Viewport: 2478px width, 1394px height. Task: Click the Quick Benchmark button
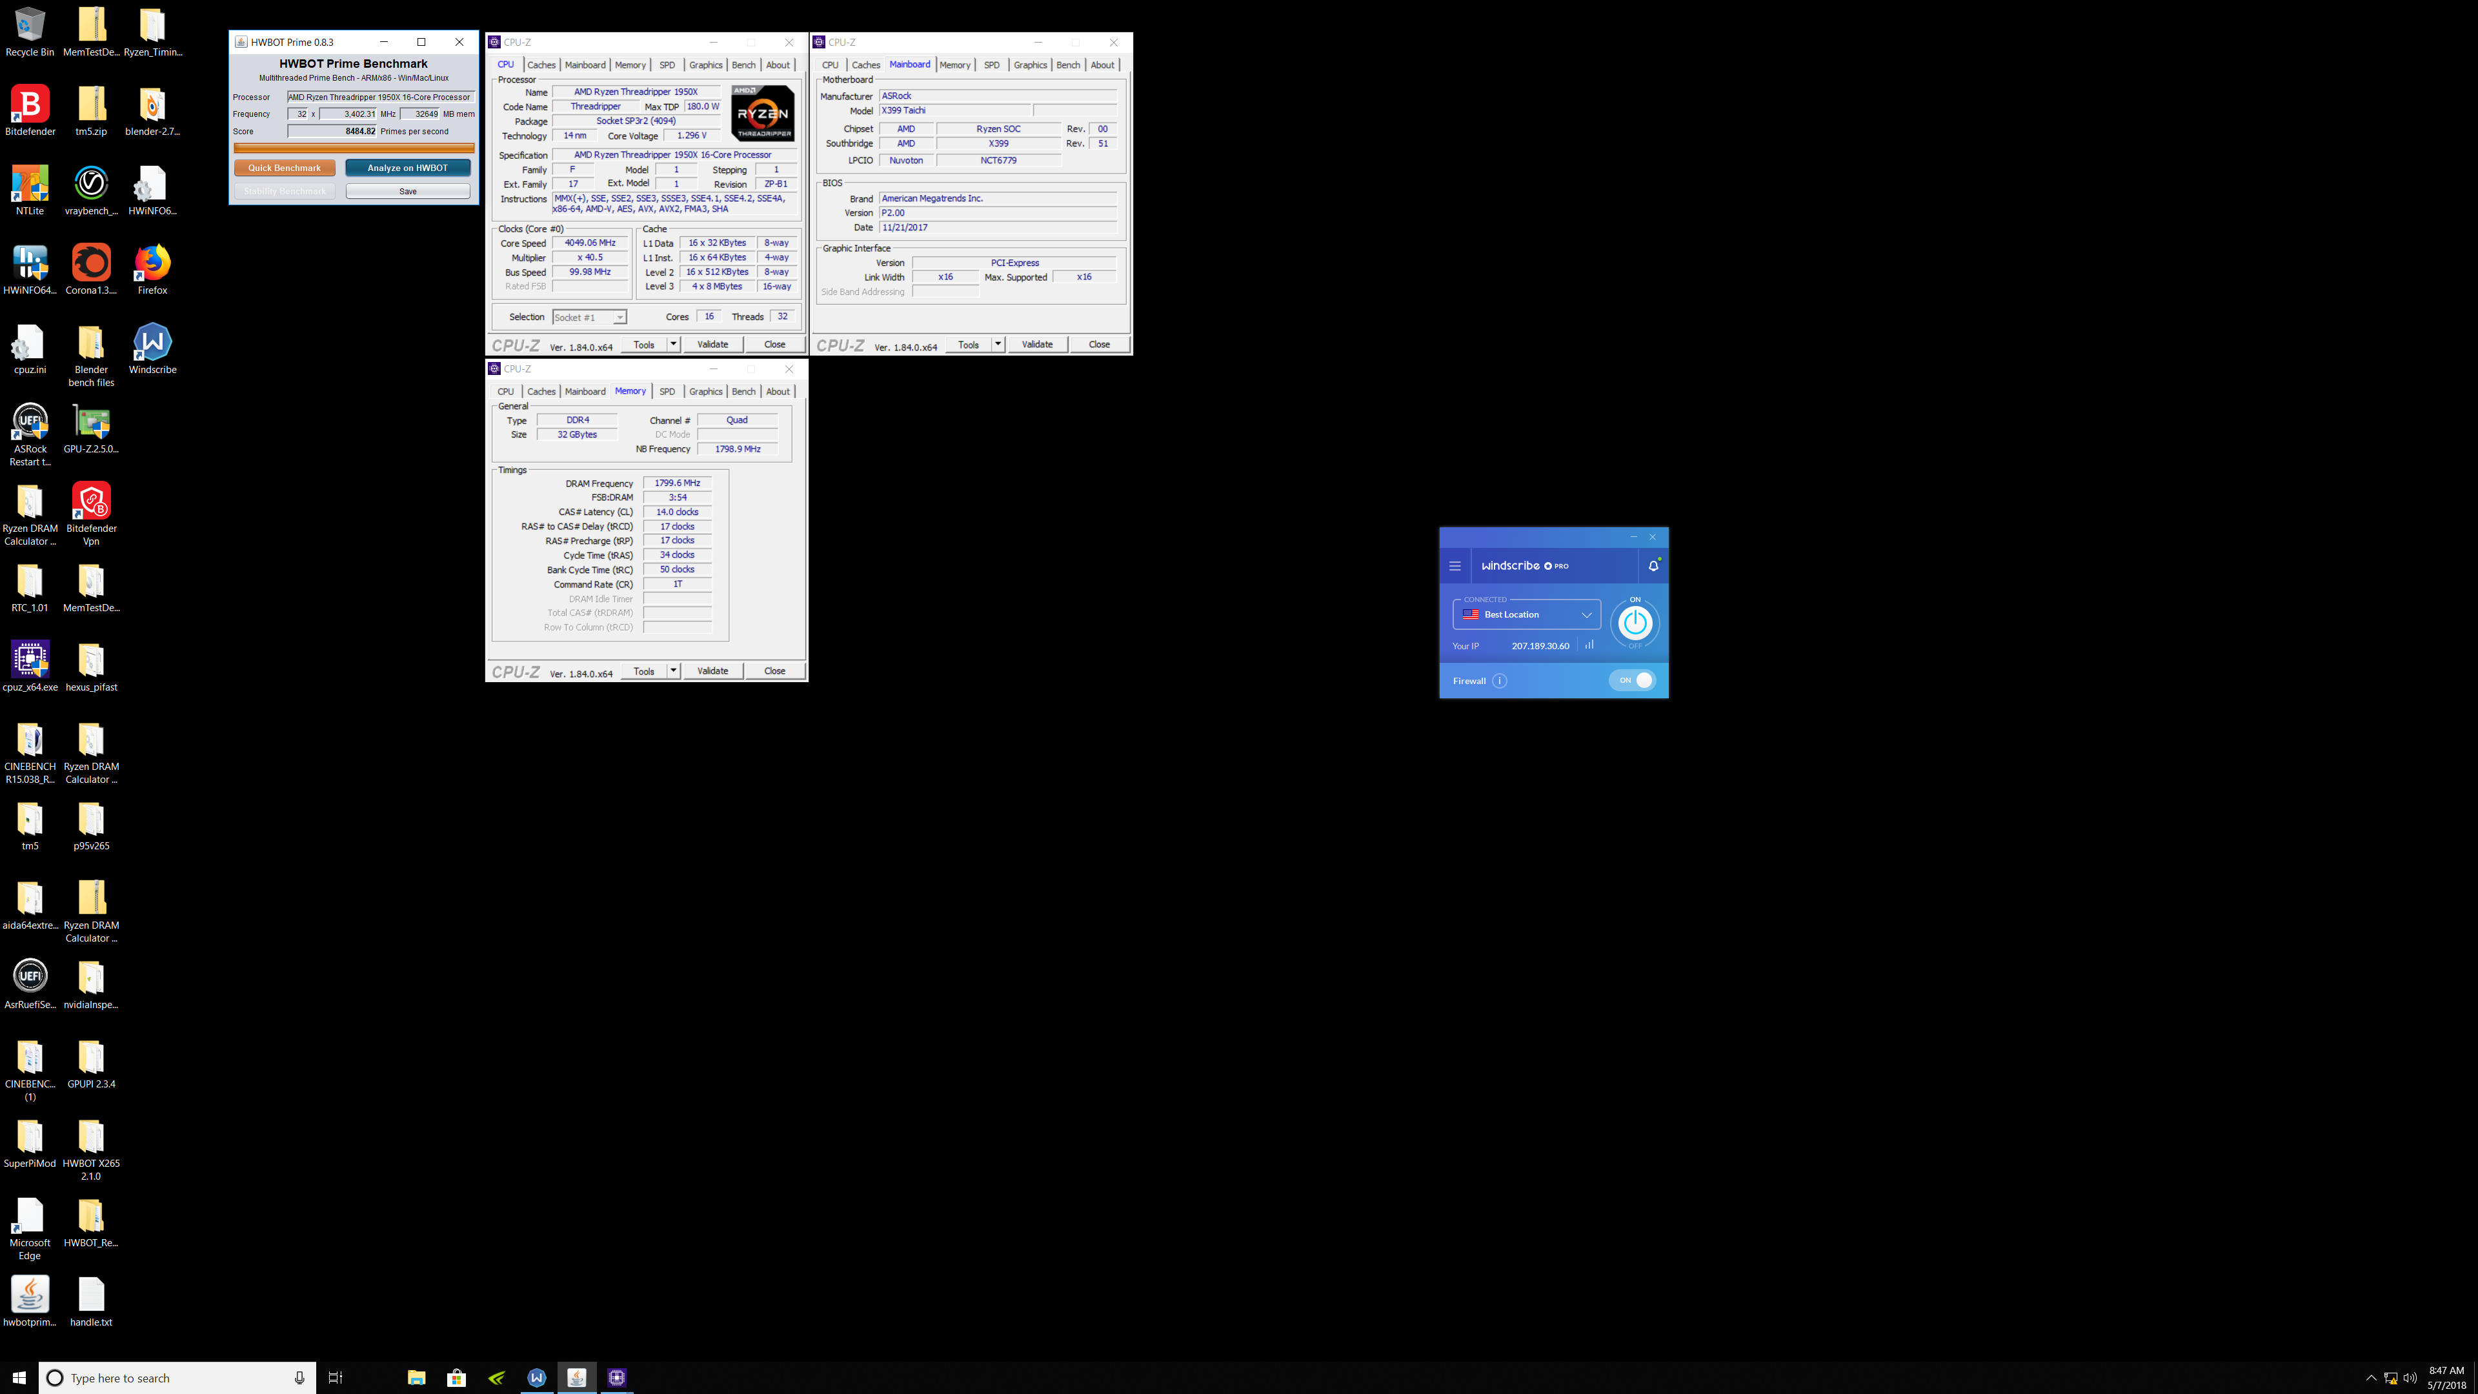(285, 167)
